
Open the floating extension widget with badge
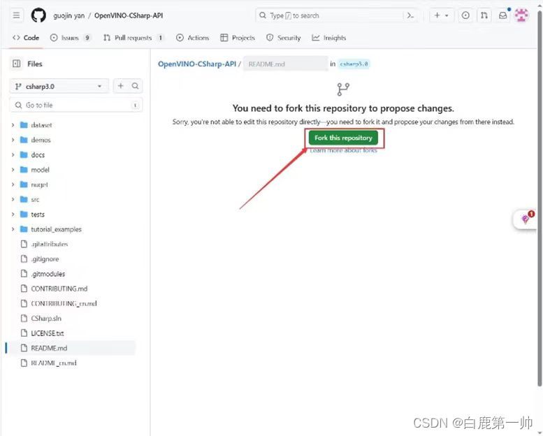(x=526, y=219)
